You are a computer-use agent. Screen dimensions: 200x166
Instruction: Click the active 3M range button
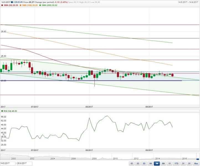click(156, 164)
